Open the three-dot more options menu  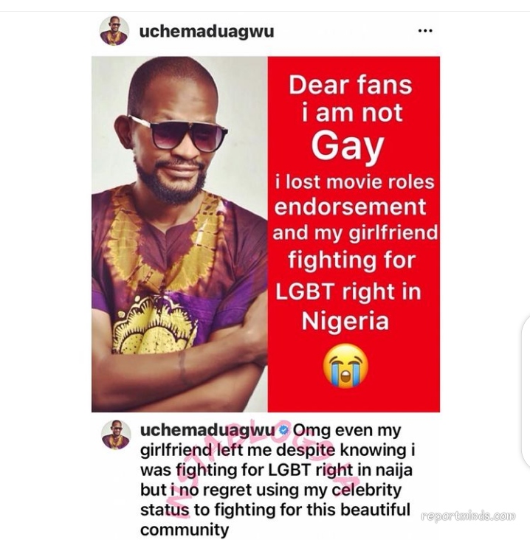coord(425,31)
